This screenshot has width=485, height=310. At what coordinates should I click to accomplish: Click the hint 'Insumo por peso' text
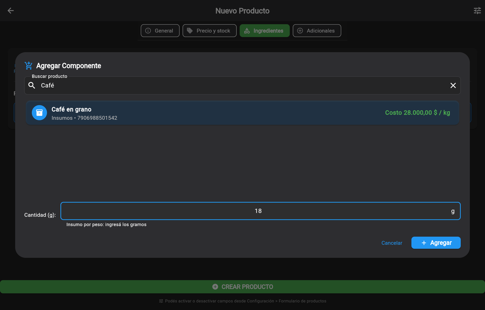pyautogui.click(x=106, y=225)
